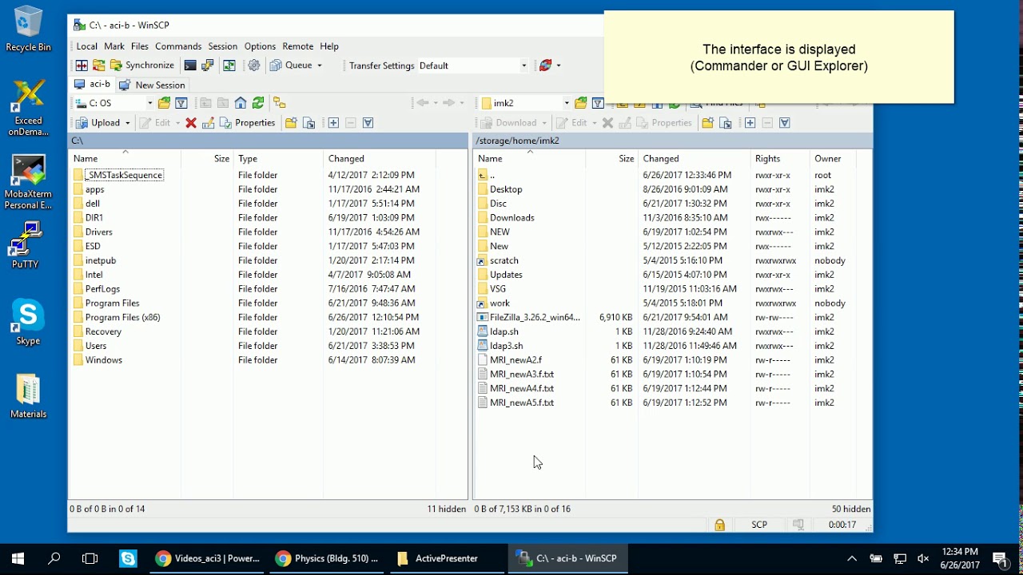Open the Commands menu

coord(178,46)
